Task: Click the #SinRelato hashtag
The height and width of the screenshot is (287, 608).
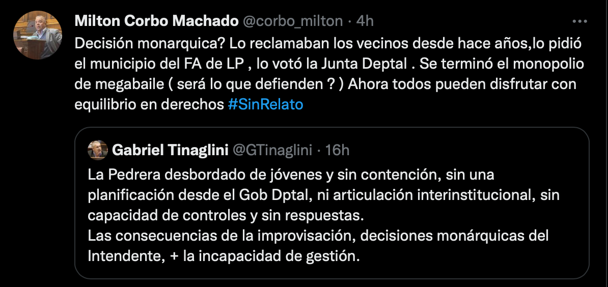Action: pyautogui.click(x=265, y=104)
